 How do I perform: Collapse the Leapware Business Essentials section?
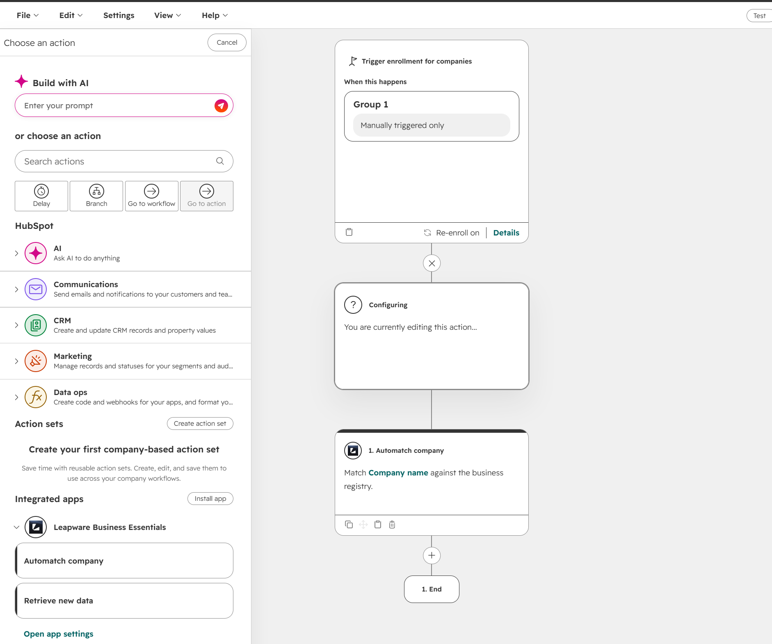[16, 527]
